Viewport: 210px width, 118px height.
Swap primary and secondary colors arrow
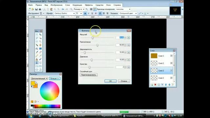click(x=36, y=82)
